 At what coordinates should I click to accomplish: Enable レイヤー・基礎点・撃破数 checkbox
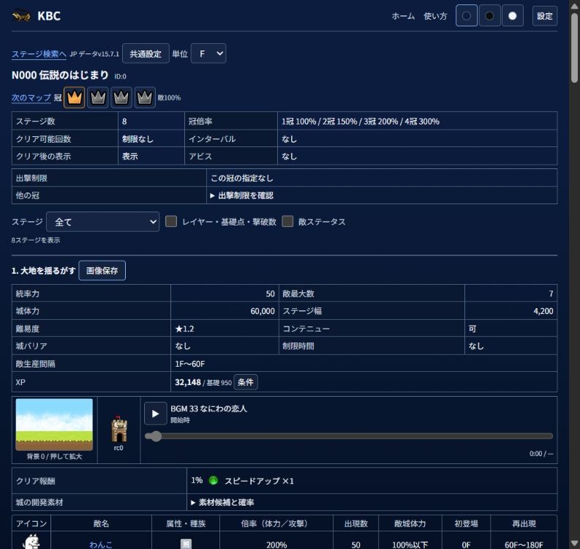pos(171,221)
